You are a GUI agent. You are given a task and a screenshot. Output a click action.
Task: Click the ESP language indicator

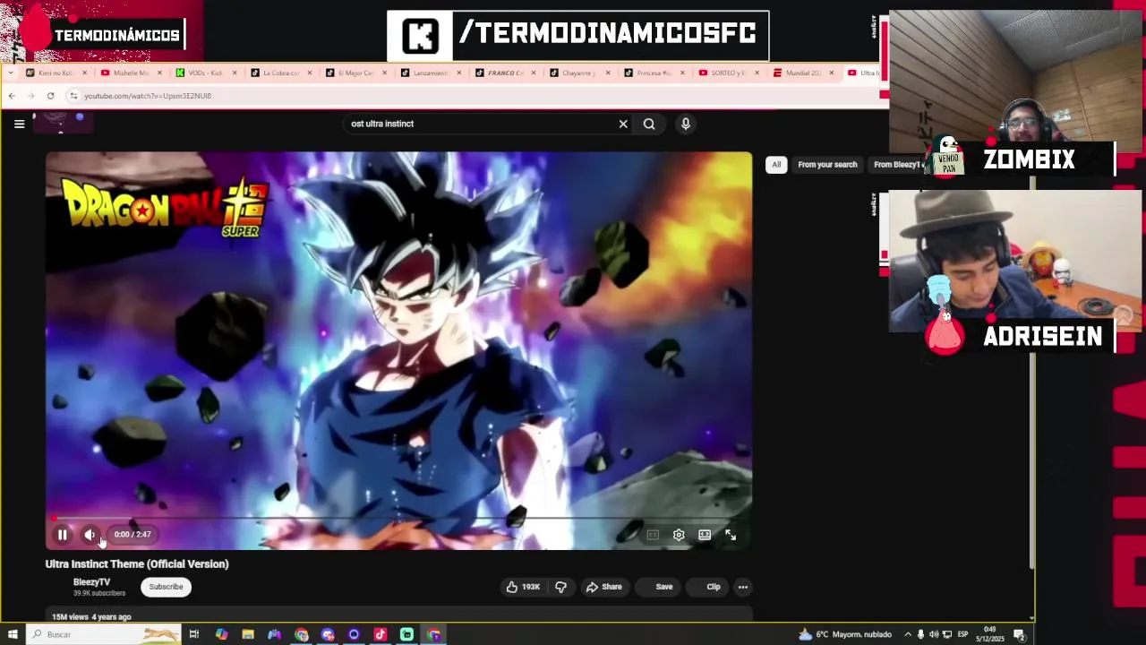pyautogui.click(x=962, y=634)
